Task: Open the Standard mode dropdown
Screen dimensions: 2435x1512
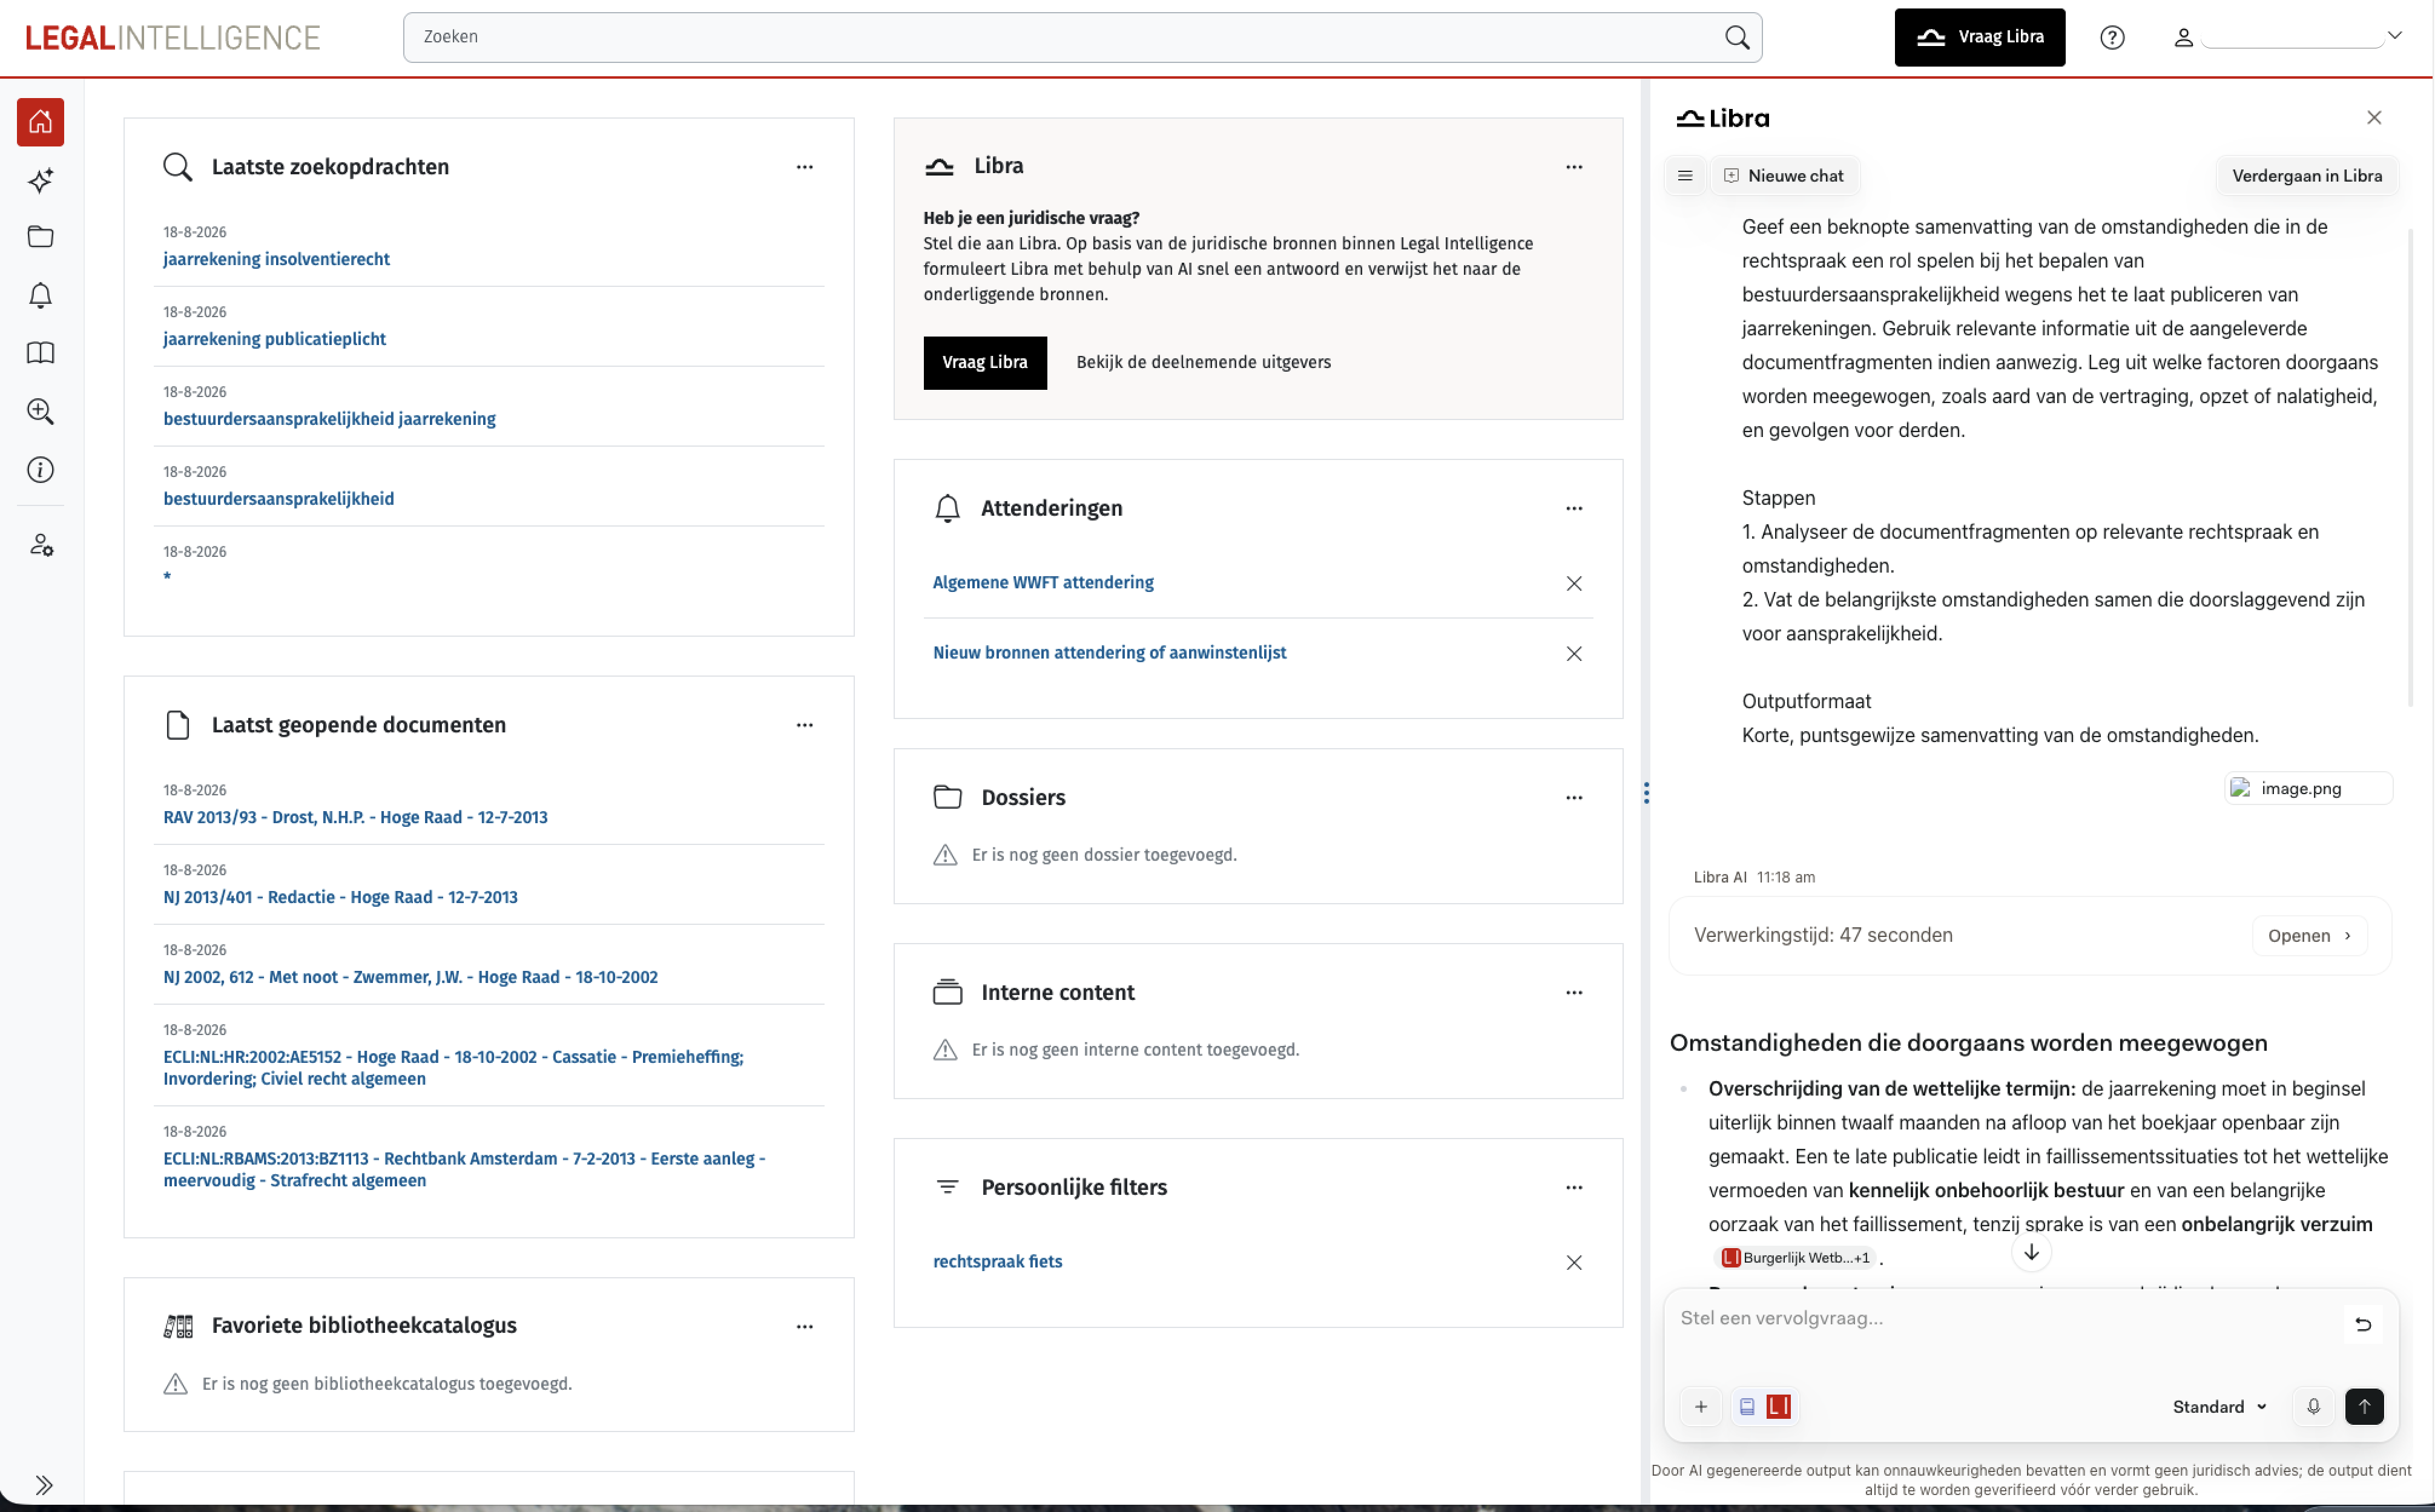Action: click(x=2218, y=1406)
